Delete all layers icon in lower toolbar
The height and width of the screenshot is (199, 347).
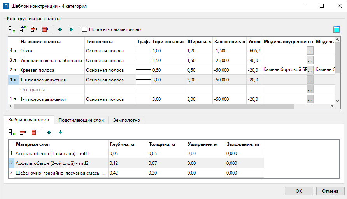pos(35,132)
